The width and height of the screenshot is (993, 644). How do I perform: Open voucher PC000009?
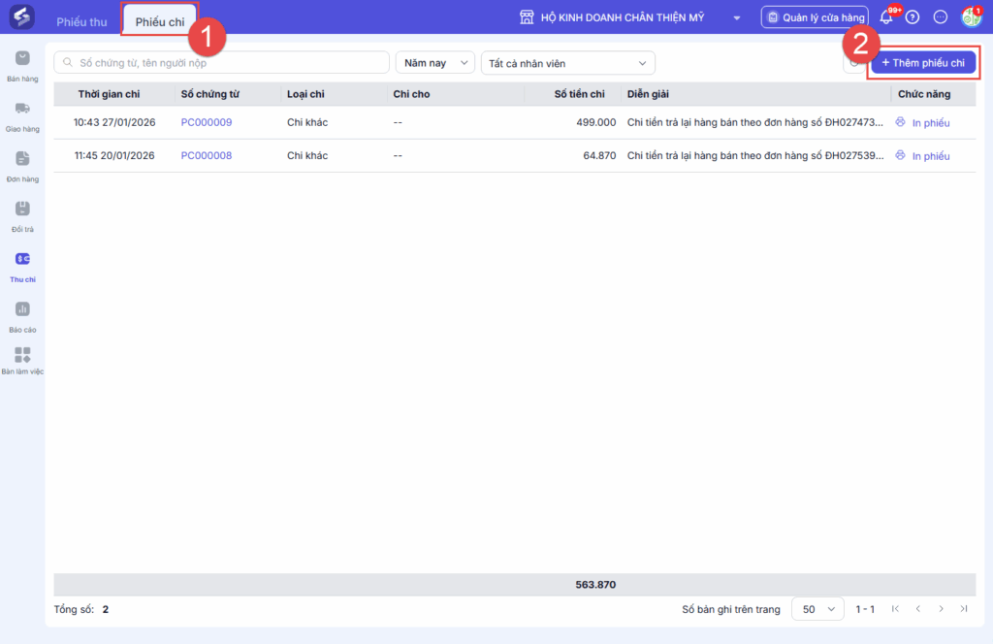click(x=207, y=122)
